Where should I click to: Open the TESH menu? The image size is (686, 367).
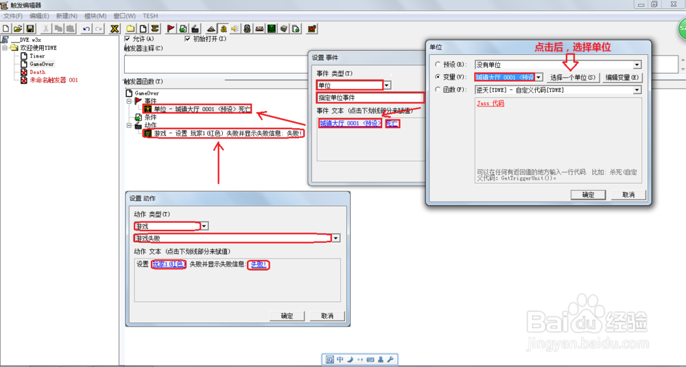(150, 16)
